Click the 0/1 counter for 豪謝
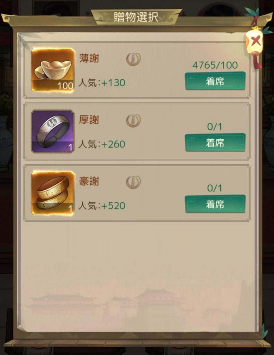The image size is (274, 355). point(214,188)
